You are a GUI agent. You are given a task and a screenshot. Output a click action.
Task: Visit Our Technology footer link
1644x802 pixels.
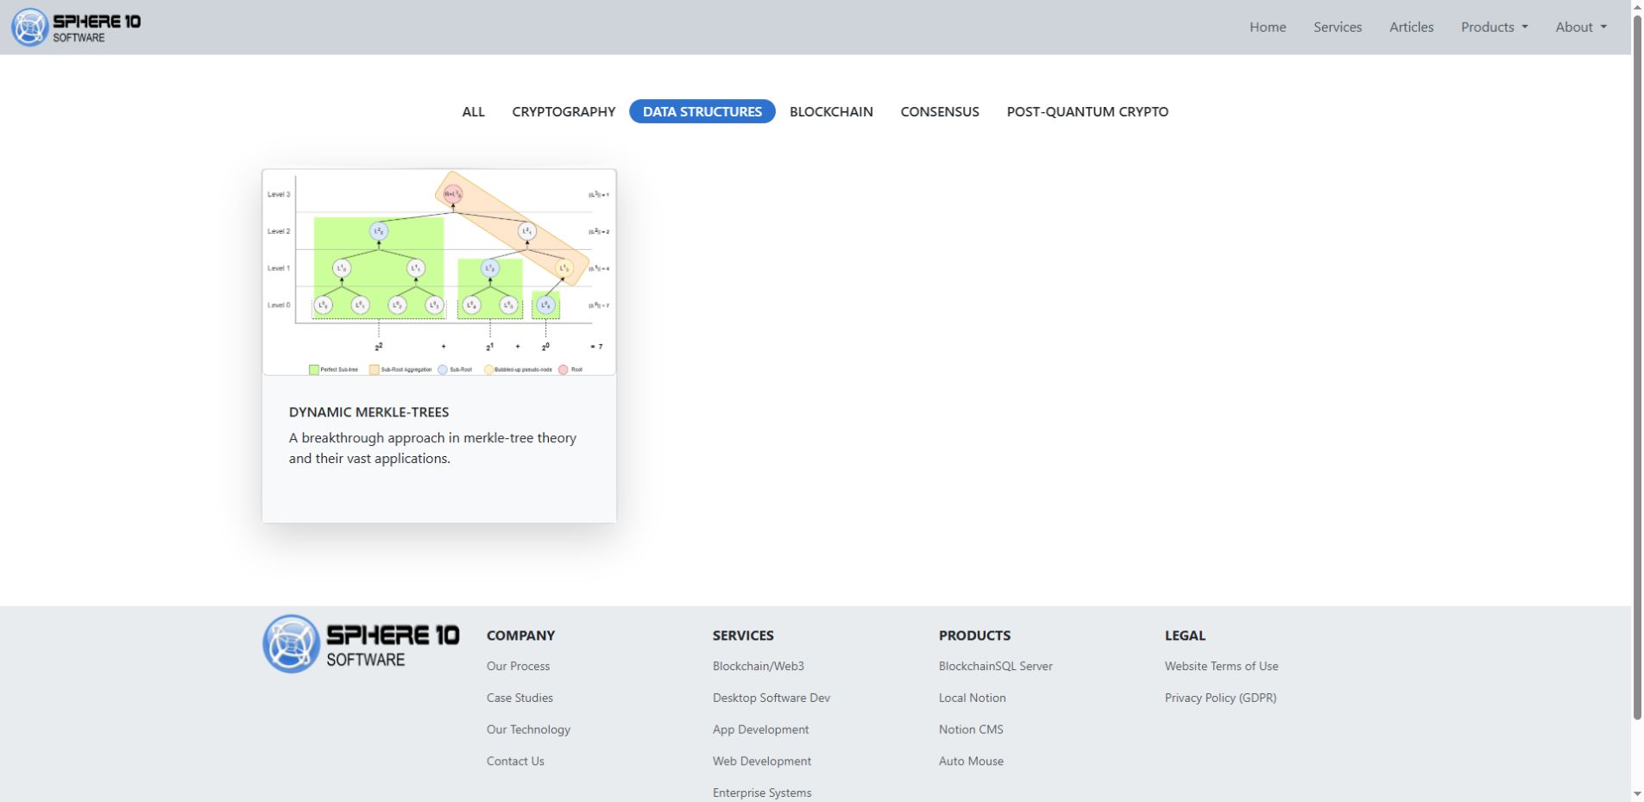(528, 730)
